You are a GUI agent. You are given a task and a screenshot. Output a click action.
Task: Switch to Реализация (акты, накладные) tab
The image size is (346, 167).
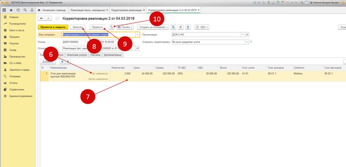click(x=88, y=10)
